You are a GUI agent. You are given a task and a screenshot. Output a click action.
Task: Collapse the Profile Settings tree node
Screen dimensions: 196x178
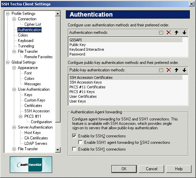(8, 14)
